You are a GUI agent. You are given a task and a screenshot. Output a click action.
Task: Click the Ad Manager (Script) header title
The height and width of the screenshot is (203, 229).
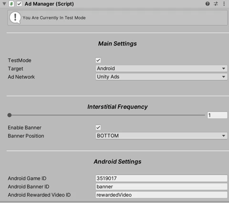[49, 4]
